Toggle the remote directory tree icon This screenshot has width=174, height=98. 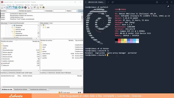click(13, 7)
